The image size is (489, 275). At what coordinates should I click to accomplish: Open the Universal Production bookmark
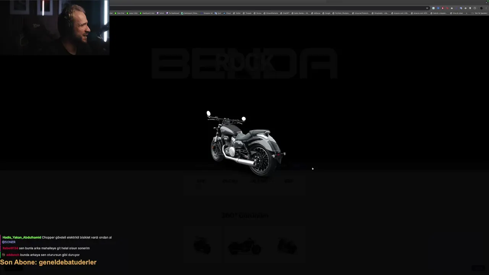click(361, 13)
